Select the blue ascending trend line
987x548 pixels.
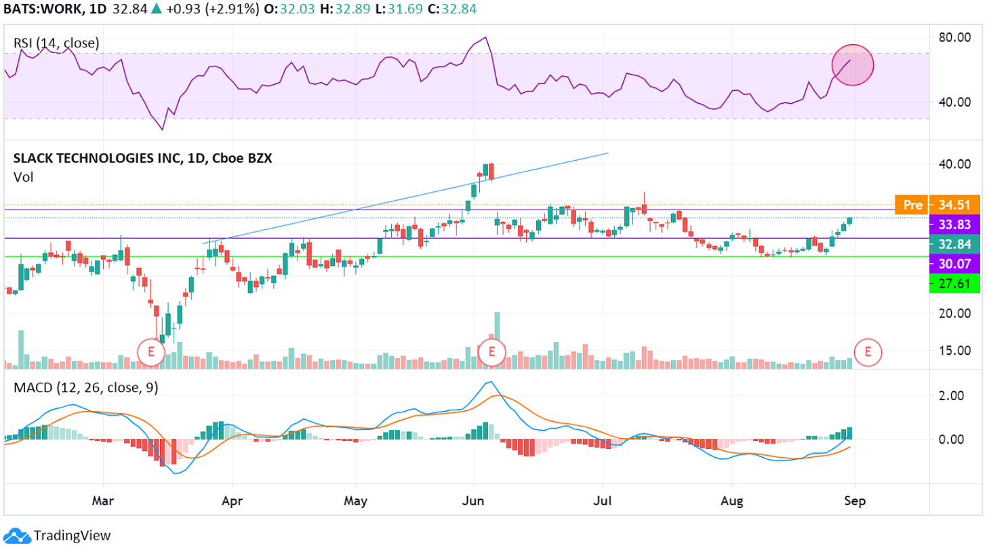coord(407,197)
